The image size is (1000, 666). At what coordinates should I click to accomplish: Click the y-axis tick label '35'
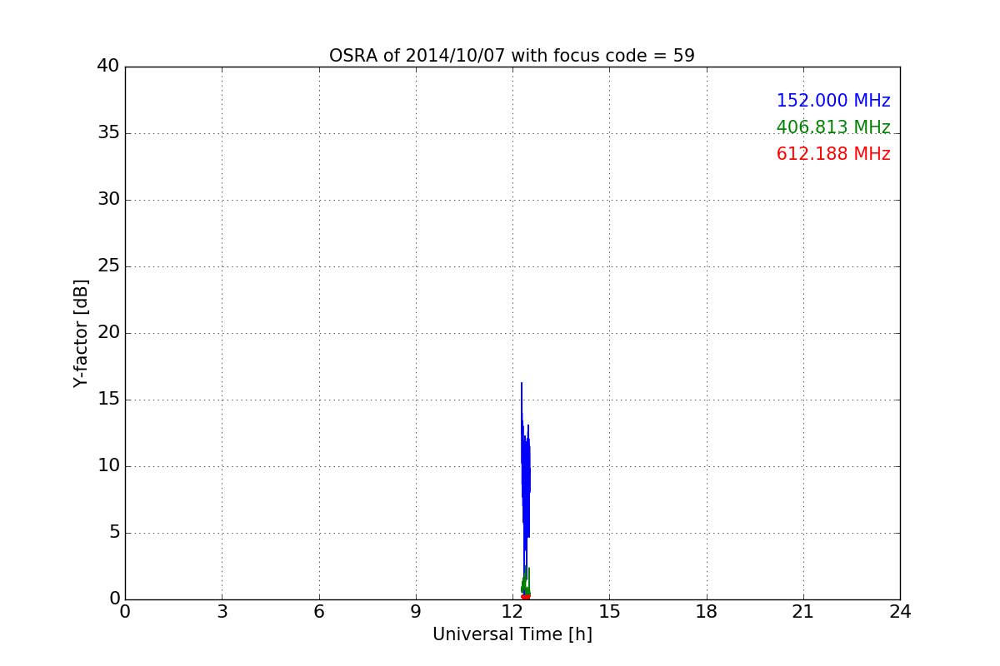[x=108, y=133]
